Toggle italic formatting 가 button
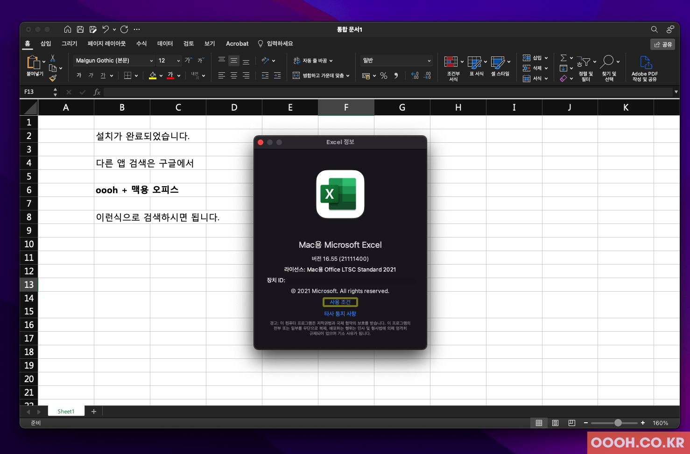Image resolution: width=690 pixels, height=454 pixels. [91, 75]
